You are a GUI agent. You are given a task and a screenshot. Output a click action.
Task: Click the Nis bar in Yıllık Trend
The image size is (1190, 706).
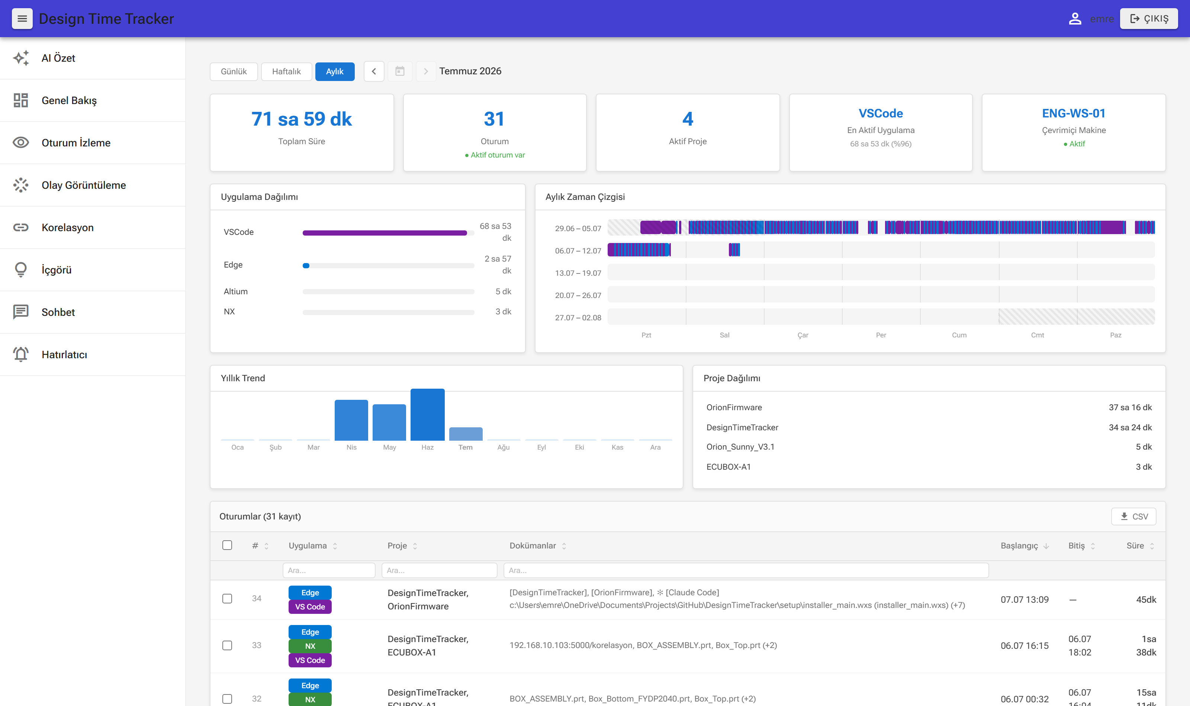pyautogui.click(x=351, y=420)
